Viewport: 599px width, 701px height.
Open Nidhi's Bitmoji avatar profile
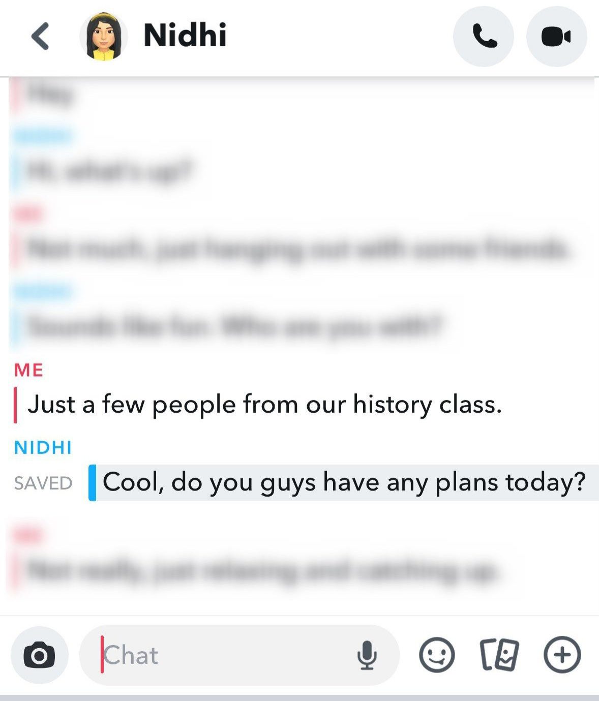(x=103, y=36)
